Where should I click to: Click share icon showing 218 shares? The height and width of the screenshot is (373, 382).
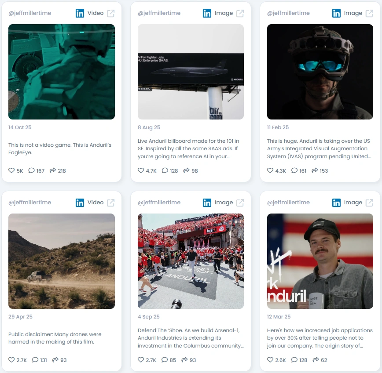coord(53,170)
